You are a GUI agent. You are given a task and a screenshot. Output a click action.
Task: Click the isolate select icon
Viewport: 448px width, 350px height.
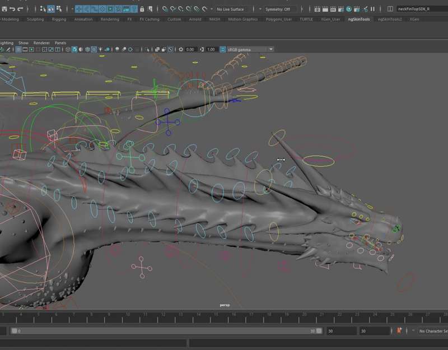click(x=147, y=49)
